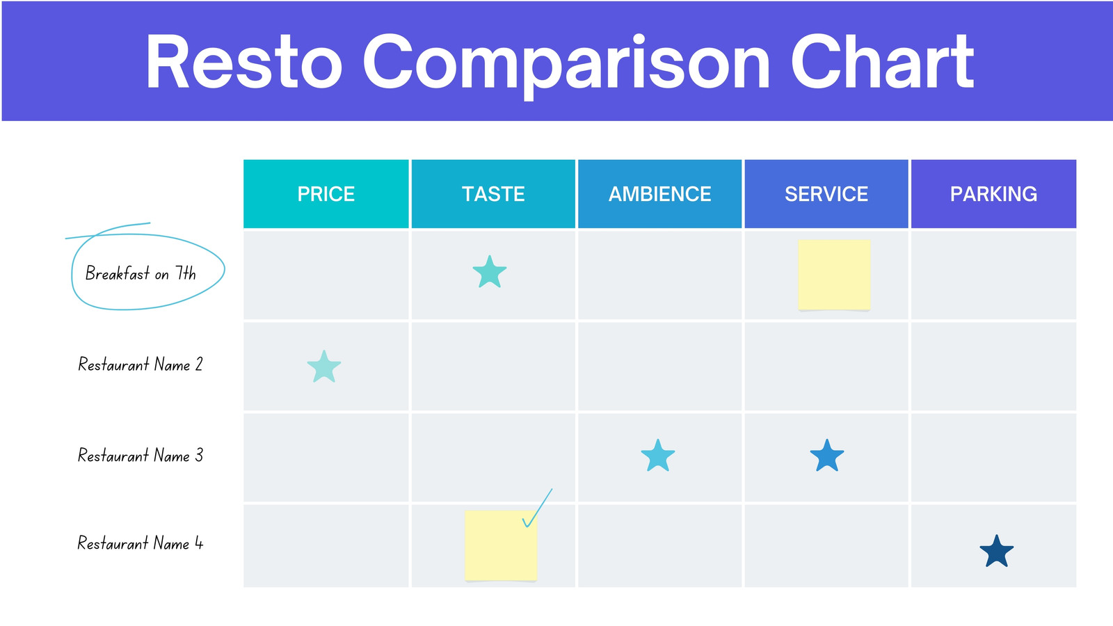Select the blue checkmark on the sticky note

[x=537, y=508]
